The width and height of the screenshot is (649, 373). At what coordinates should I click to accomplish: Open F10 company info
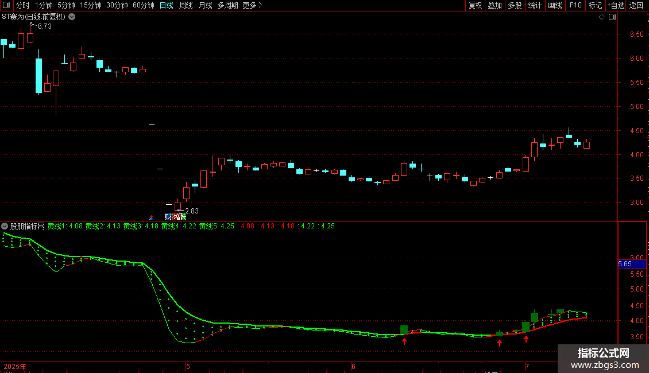575,5
